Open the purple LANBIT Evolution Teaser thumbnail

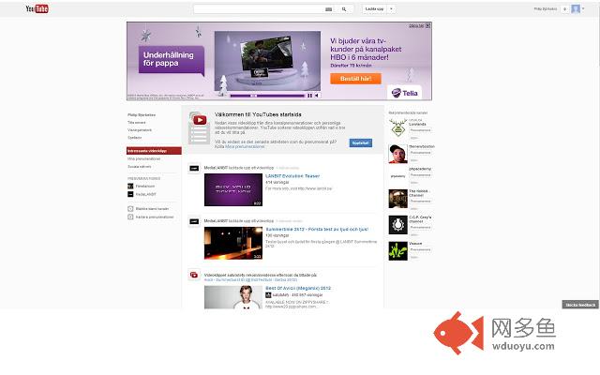[233, 189]
